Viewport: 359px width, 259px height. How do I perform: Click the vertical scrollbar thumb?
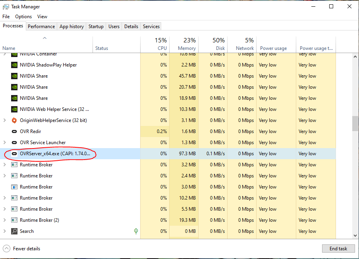[x=355, y=124]
